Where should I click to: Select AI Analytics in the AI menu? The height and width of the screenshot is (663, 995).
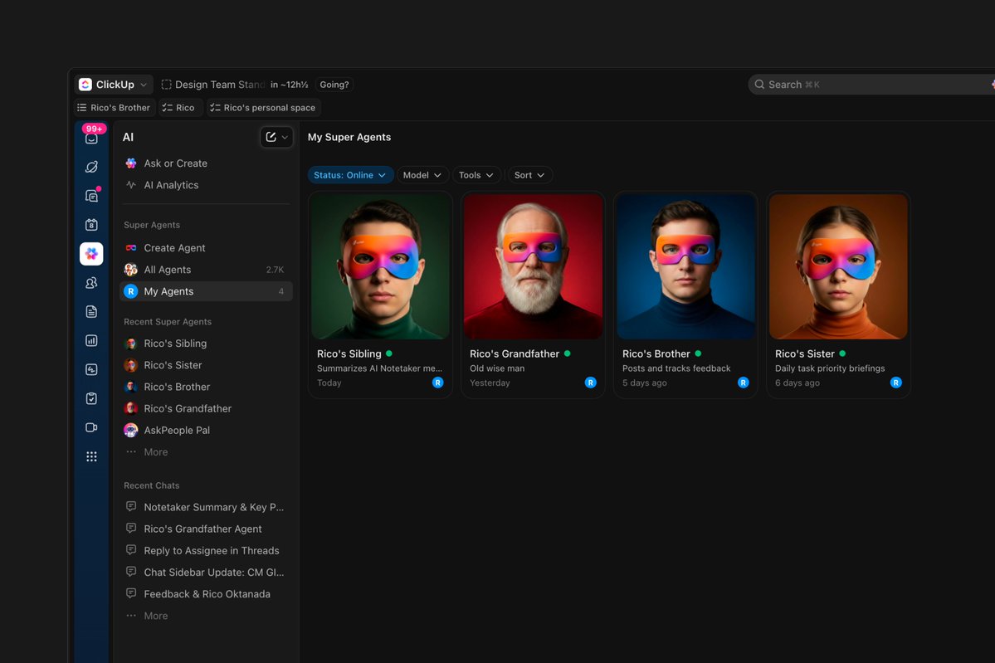(207, 184)
